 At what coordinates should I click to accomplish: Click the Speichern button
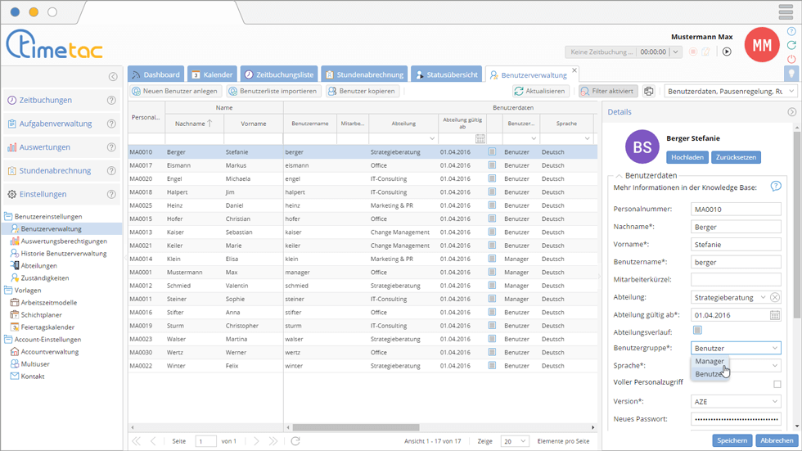[x=732, y=440]
